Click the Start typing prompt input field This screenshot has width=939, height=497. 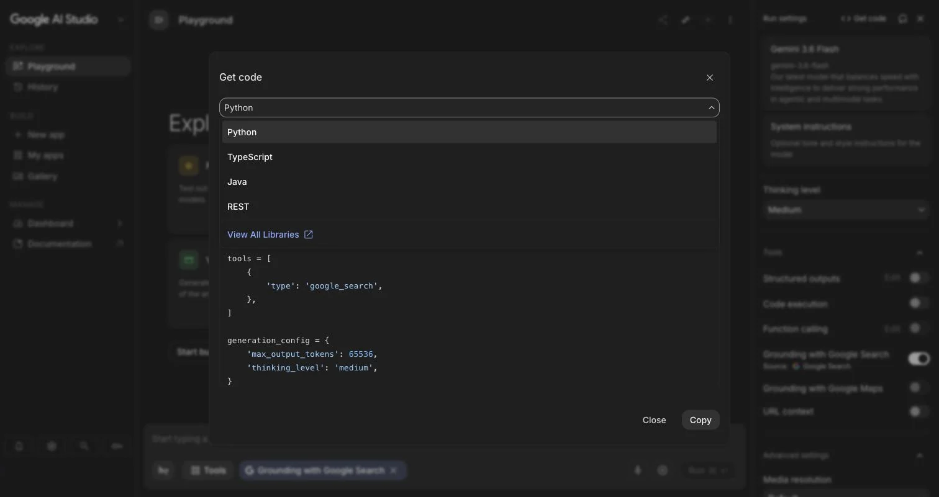pos(445,439)
